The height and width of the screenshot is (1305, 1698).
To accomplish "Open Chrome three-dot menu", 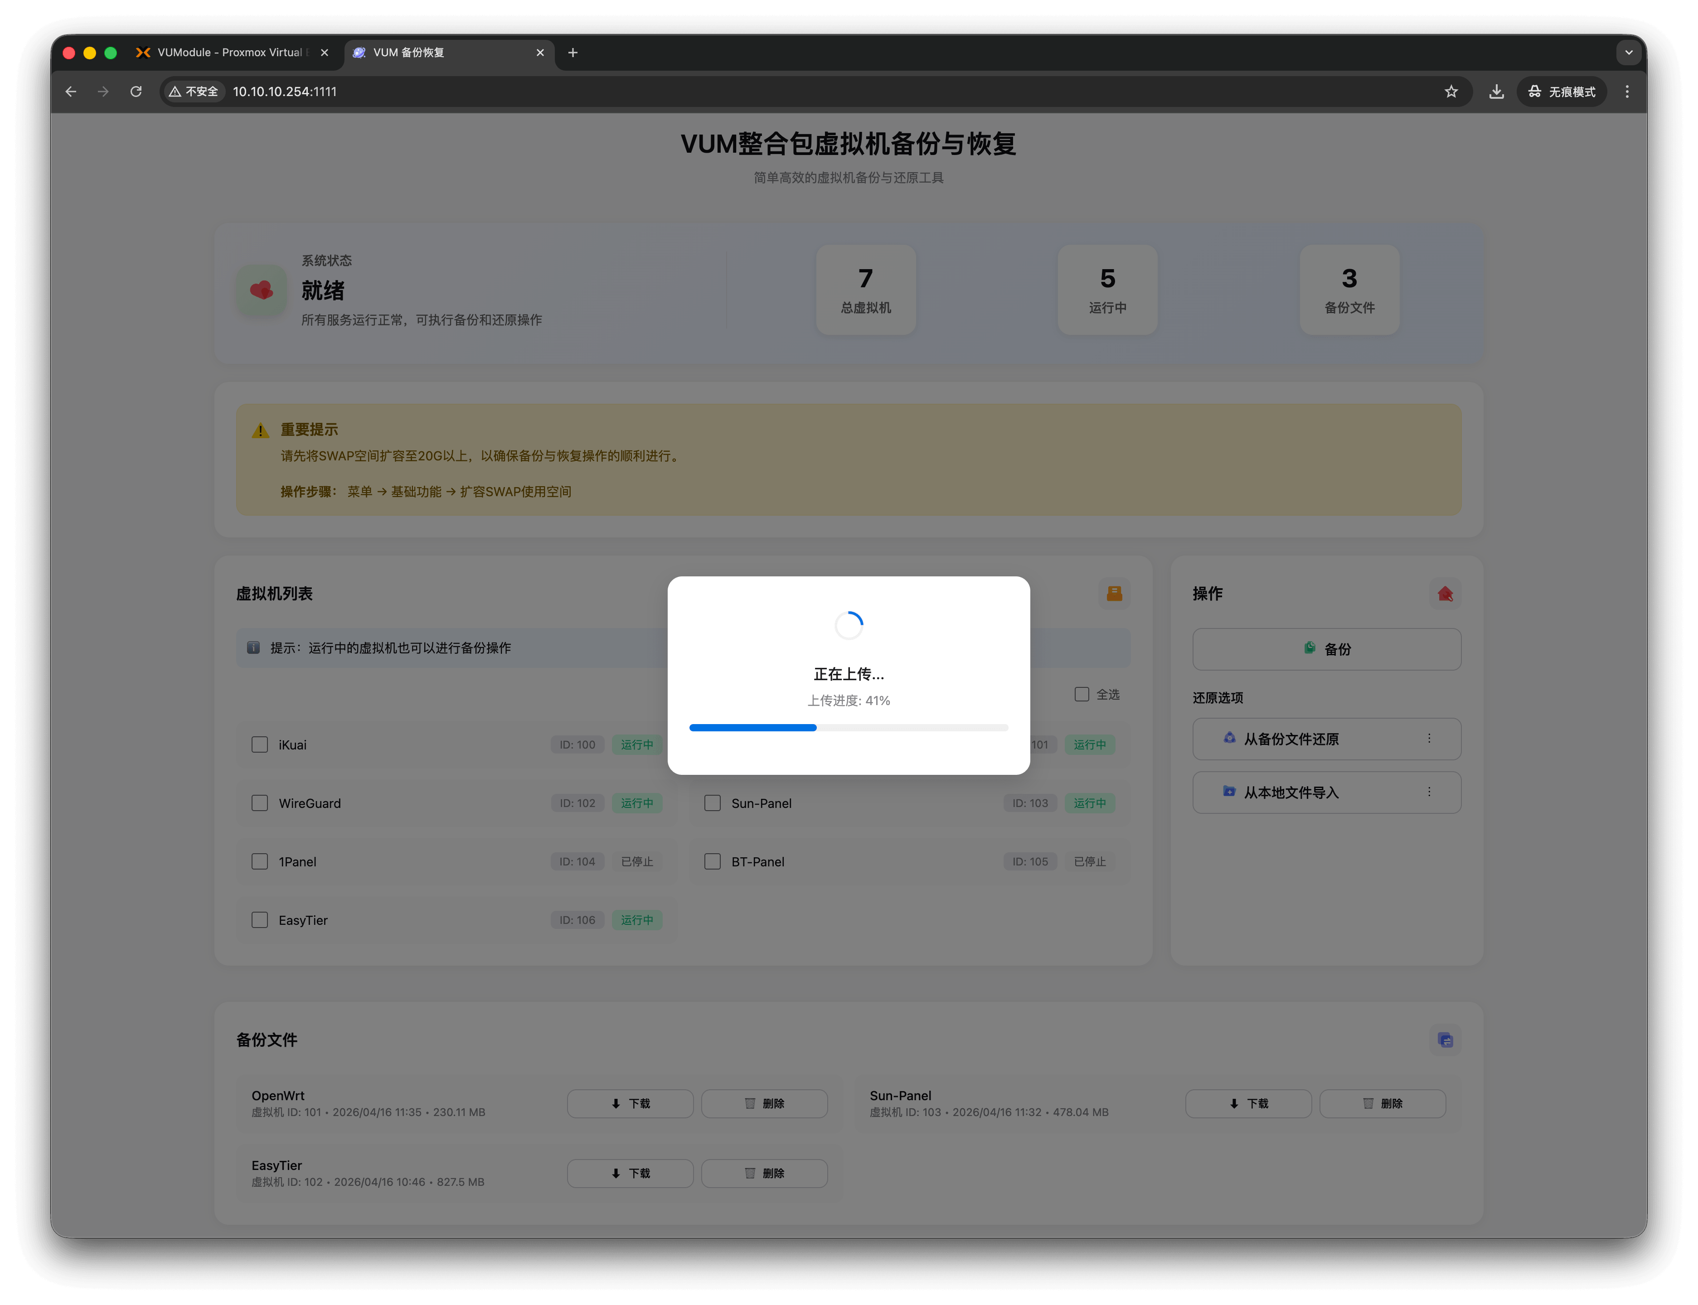I will point(1627,92).
